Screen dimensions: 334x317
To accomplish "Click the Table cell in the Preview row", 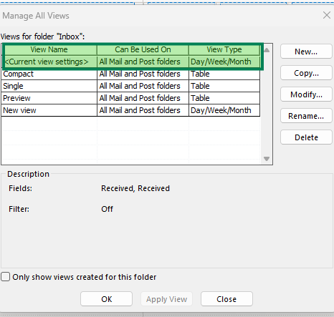I will [224, 98].
